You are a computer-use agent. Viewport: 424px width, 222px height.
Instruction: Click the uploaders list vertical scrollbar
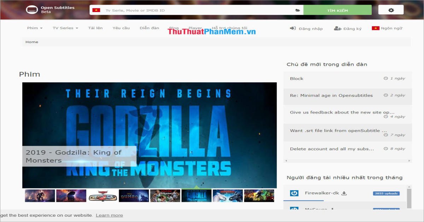tap(409, 198)
